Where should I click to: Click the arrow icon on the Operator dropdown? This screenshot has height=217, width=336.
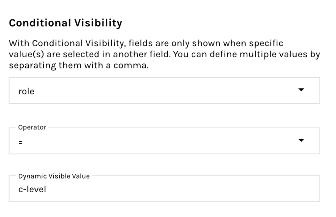coord(301,140)
